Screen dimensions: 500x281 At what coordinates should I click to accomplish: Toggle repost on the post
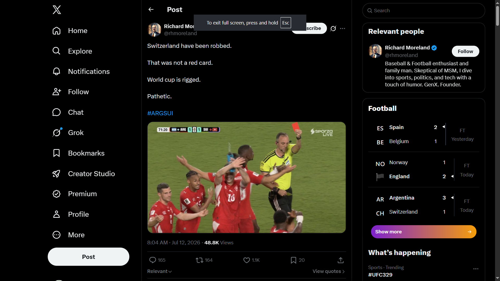point(199,260)
